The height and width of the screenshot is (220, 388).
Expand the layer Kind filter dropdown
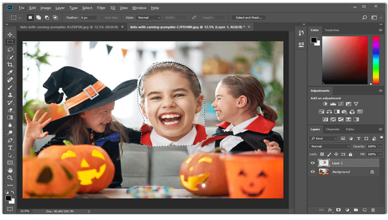pos(323,139)
